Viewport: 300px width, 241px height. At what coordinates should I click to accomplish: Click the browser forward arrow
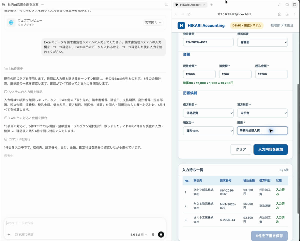tap(183, 14)
